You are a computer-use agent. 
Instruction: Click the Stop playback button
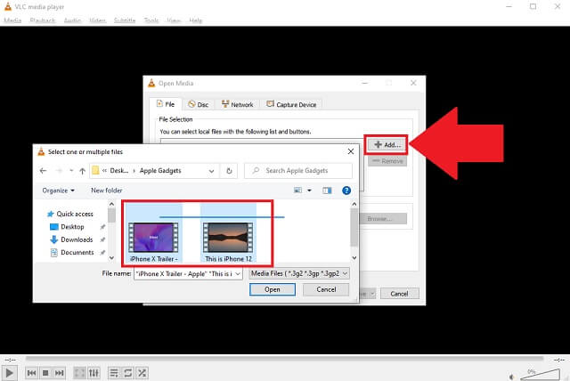point(45,373)
